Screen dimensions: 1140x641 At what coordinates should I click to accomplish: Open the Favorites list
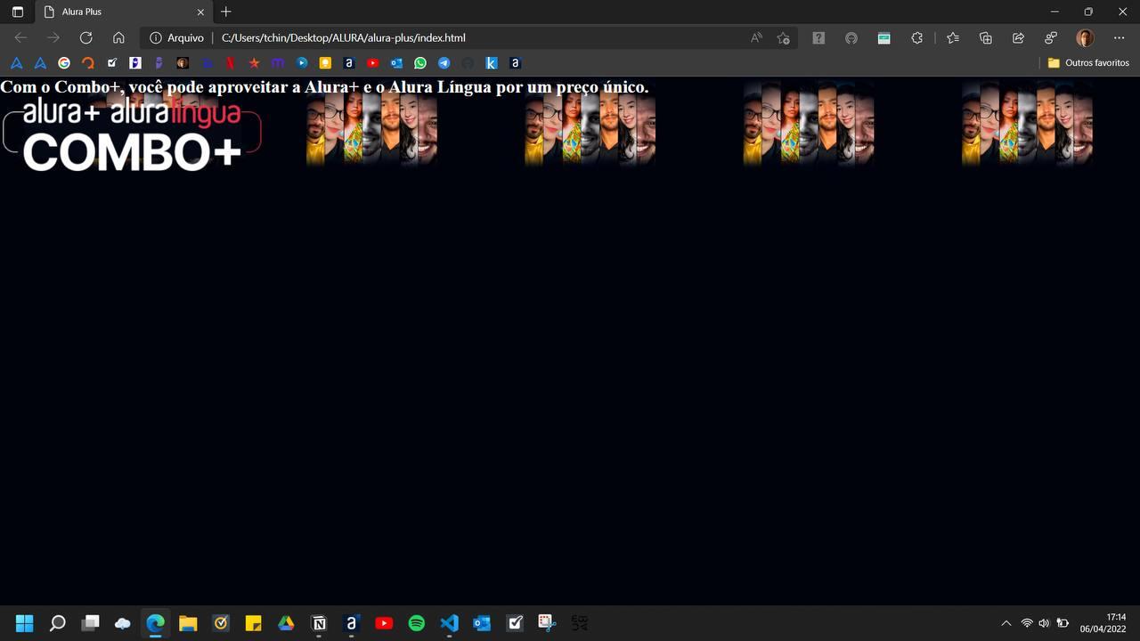pos(953,37)
